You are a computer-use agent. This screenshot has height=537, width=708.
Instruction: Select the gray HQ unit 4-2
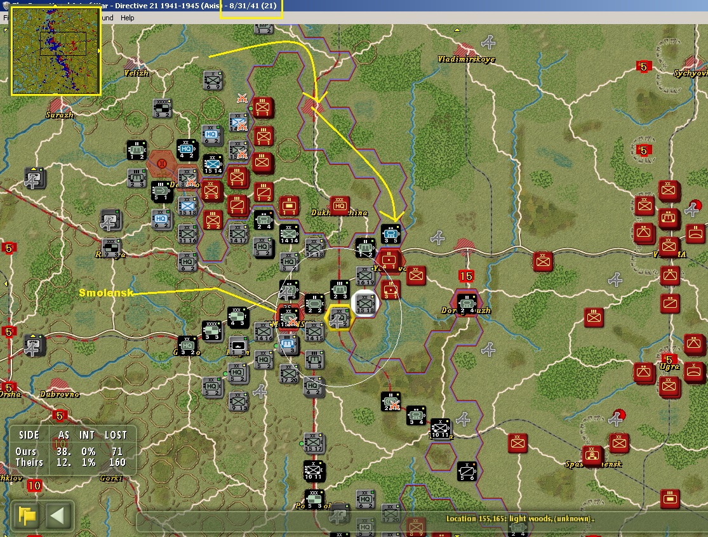312,387
